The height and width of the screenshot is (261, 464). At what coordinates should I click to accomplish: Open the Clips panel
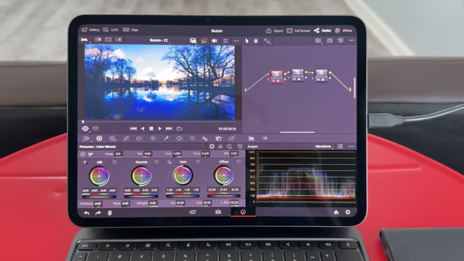click(x=130, y=30)
